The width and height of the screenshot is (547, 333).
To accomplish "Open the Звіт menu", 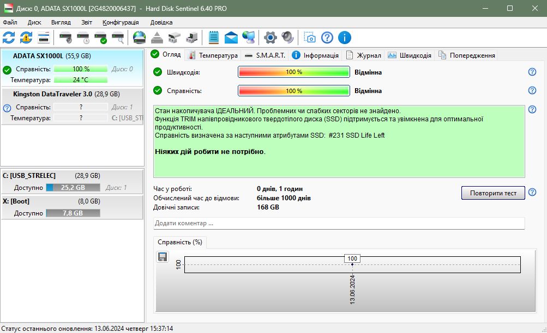I will pyautogui.click(x=87, y=22).
